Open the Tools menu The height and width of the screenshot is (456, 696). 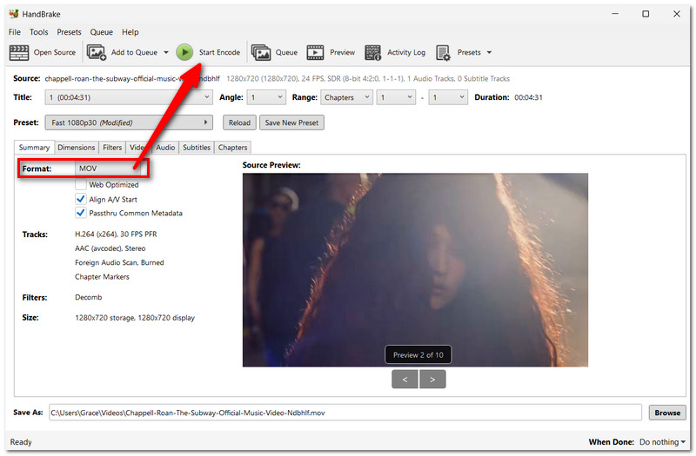tap(38, 32)
